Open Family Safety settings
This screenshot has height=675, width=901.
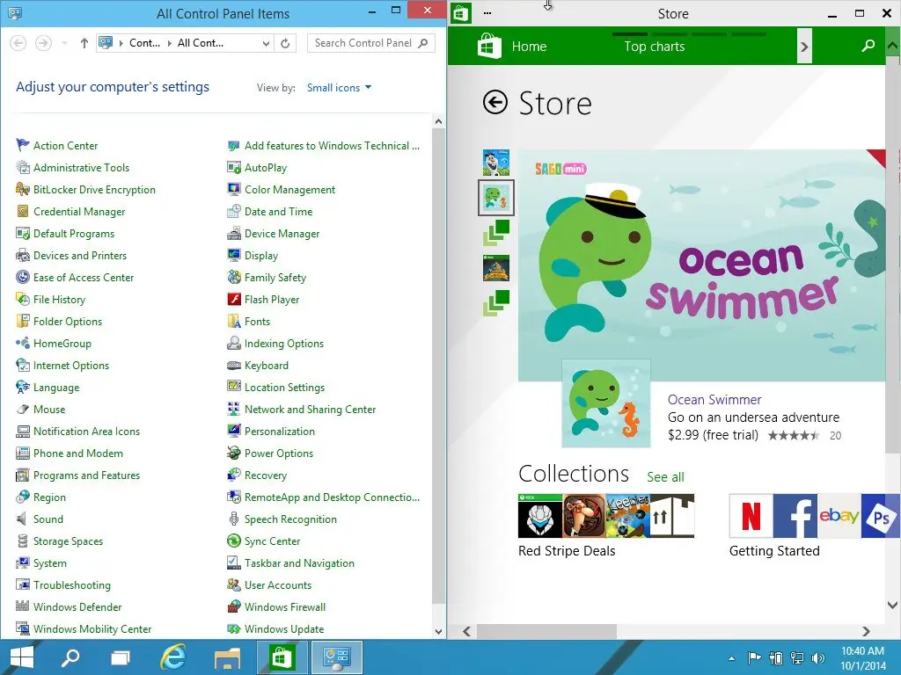[x=275, y=277]
